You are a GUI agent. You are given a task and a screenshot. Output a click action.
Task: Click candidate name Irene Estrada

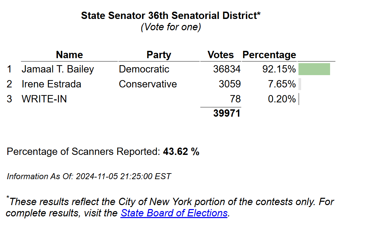click(x=51, y=84)
